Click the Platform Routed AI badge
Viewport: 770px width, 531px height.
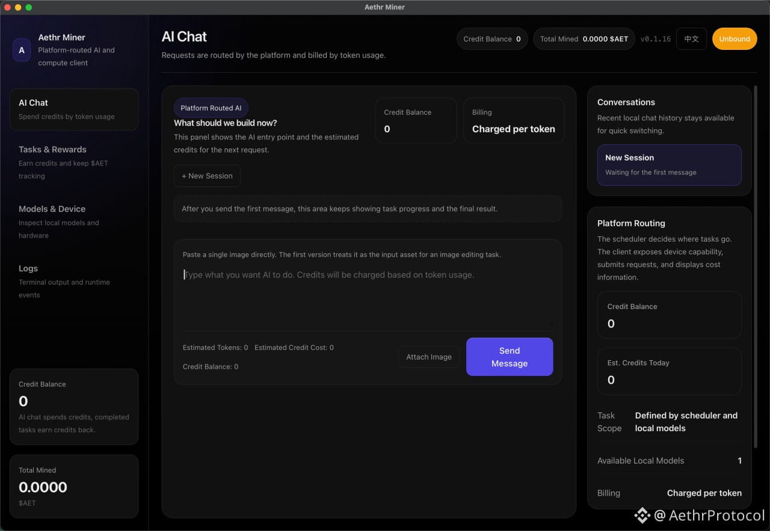click(x=211, y=108)
